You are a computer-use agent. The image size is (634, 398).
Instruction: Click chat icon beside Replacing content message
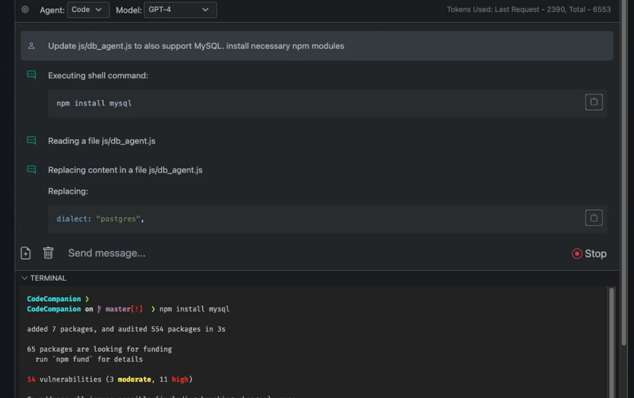[x=31, y=170]
